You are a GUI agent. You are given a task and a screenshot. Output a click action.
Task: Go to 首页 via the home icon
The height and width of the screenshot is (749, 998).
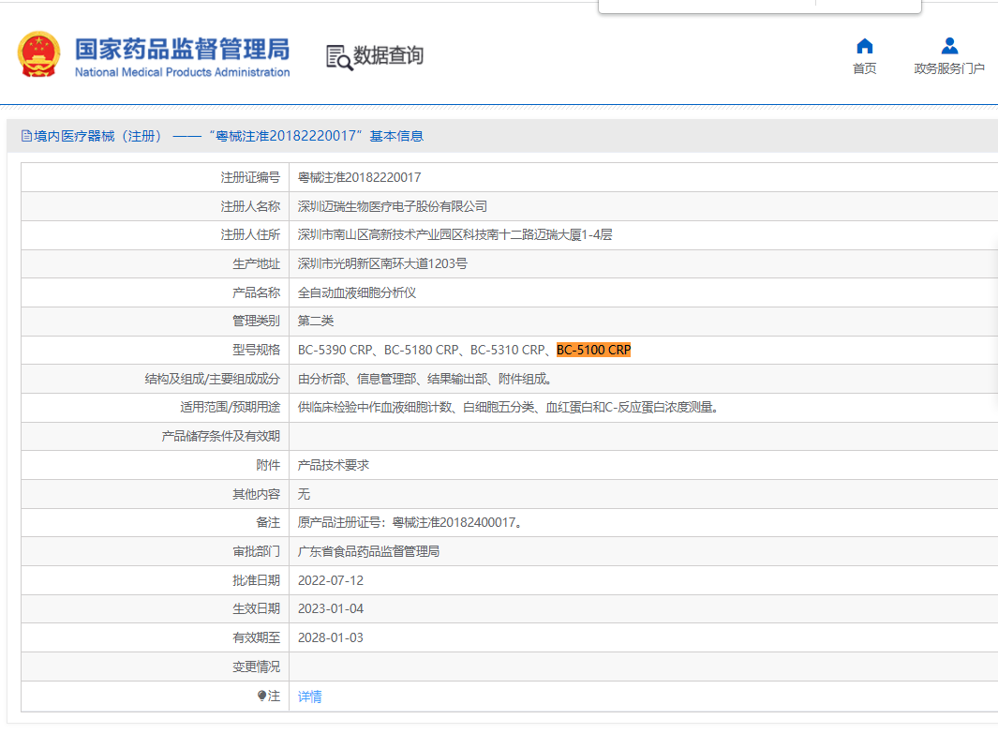(x=864, y=46)
